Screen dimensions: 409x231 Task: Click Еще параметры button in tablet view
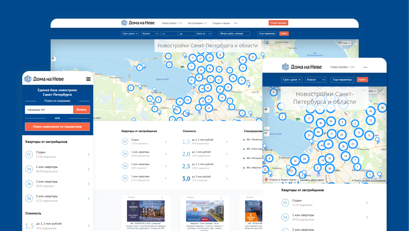point(342,80)
